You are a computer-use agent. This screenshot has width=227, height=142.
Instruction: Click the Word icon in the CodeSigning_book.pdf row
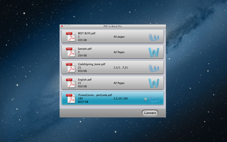pyautogui.click(x=154, y=68)
